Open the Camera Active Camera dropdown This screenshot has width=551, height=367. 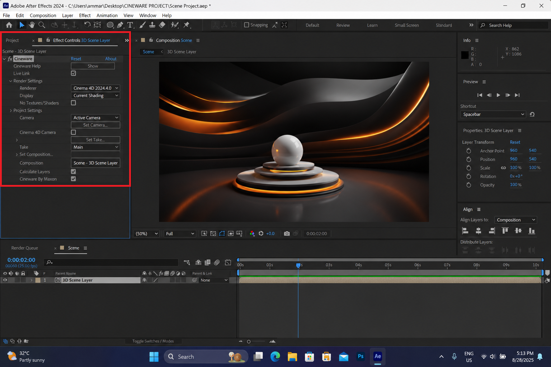95,118
